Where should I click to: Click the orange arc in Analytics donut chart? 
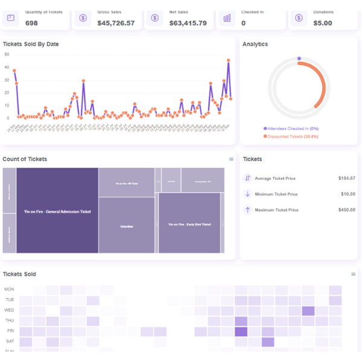tap(323, 81)
